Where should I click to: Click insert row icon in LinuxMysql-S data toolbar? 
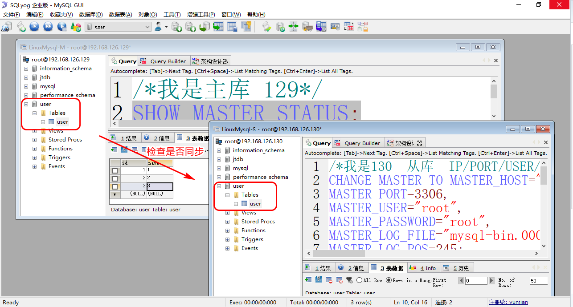click(x=308, y=280)
